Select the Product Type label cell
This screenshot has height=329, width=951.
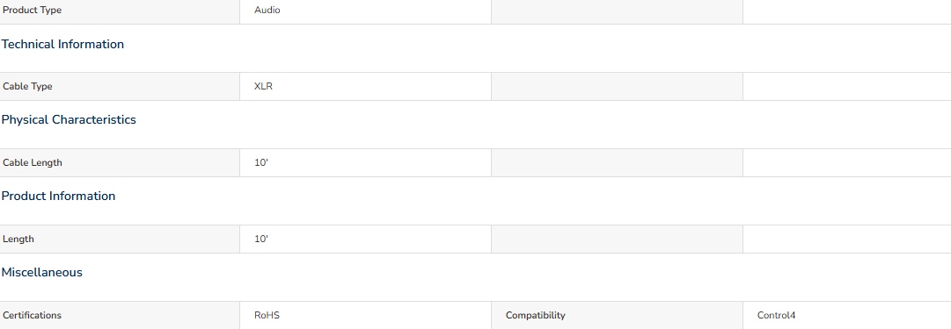120,11
